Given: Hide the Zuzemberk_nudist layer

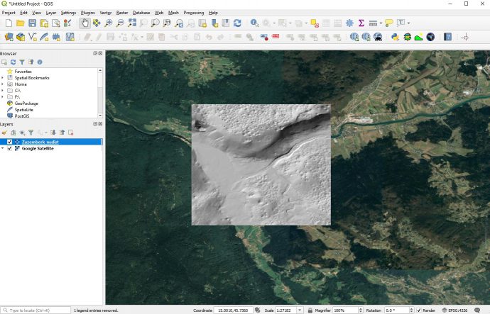Looking at the screenshot, I should [x=9, y=142].
